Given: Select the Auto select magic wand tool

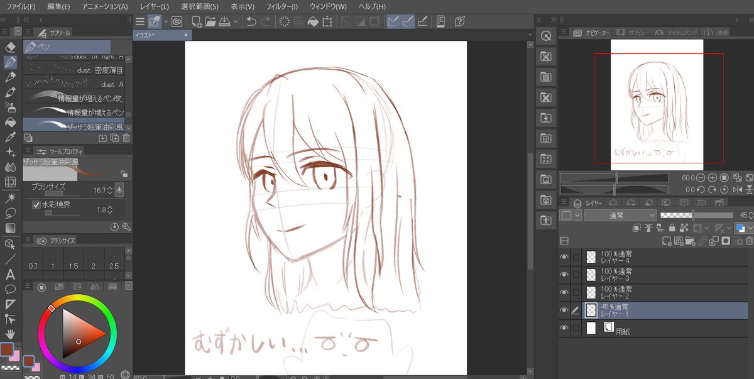Looking at the screenshot, I should pos(10,198).
